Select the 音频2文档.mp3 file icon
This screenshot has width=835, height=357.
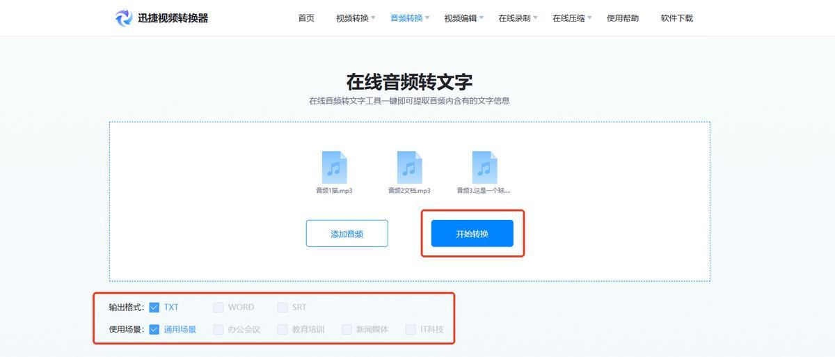point(409,168)
